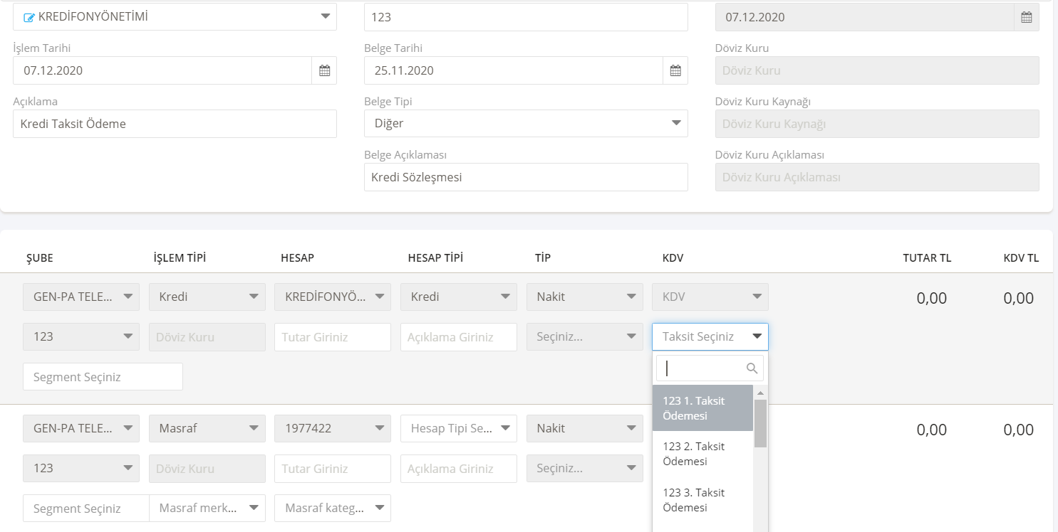Click scroll-up arrow in the Taksit list
The image size is (1058, 532).
pyautogui.click(x=760, y=393)
